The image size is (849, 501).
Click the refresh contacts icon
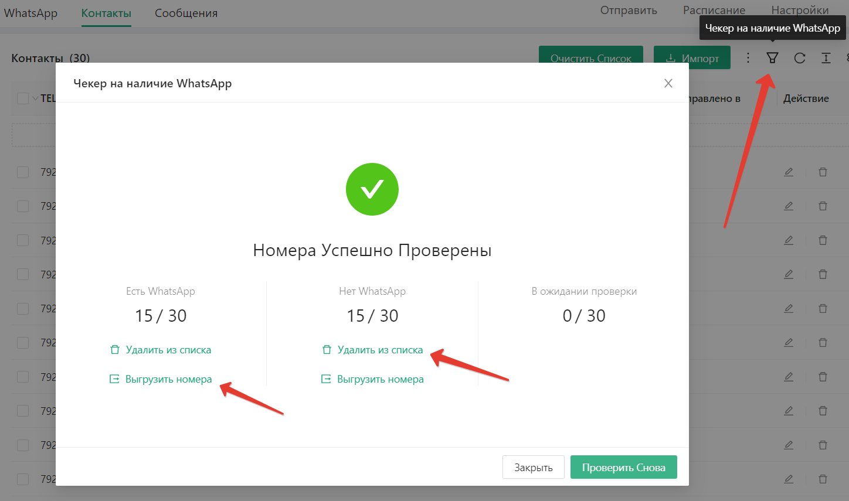tap(800, 58)
